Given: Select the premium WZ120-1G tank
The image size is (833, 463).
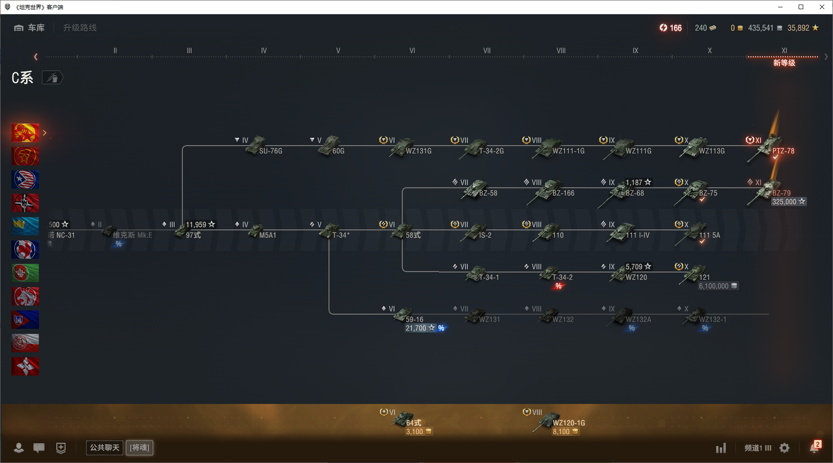Looking at the screenshot, I should [554, 422].
